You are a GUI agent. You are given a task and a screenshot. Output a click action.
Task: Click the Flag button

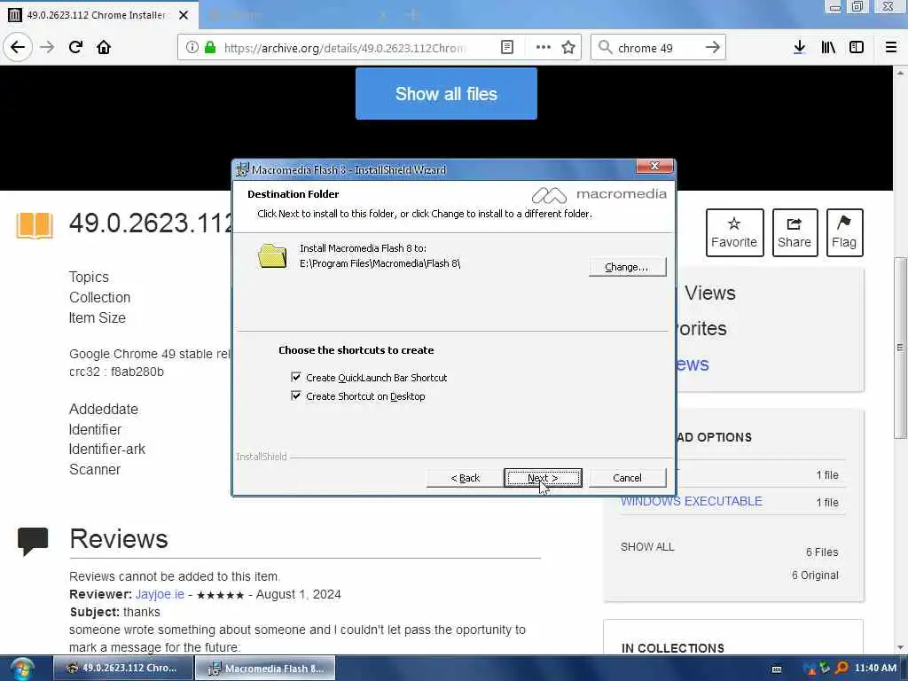point(844,232)
